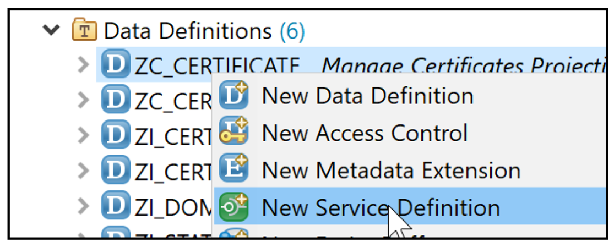Click the New Access Control key icon
Viewport: 614px width, 247px height.
[233, 132]
